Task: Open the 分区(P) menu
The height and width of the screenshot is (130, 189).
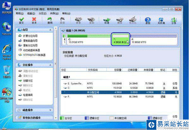Action: point(43,14)
